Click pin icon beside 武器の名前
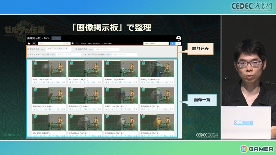The height and width of the screenshot is (155, 276). click(x=76, y=49)
